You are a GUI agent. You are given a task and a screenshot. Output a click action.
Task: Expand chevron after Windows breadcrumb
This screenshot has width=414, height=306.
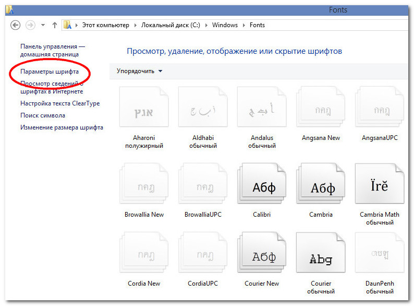244,25
